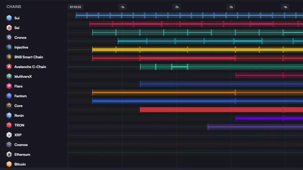Click the Cronos dark green block bar
The height and width of the screenshot is (170, 303).
click(197, 32)
